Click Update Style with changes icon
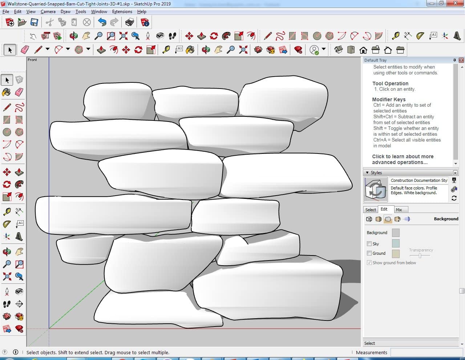This screenshot has height=360, width=465. click(454, 198)
